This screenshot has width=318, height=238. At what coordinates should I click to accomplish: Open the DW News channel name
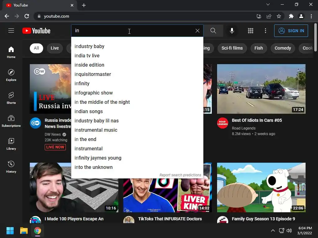(53, 134)
